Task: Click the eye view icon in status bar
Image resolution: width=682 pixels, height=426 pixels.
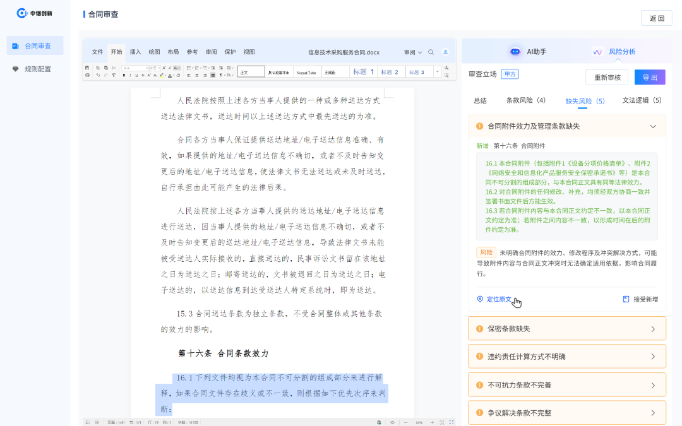Action: pos(392,422)
